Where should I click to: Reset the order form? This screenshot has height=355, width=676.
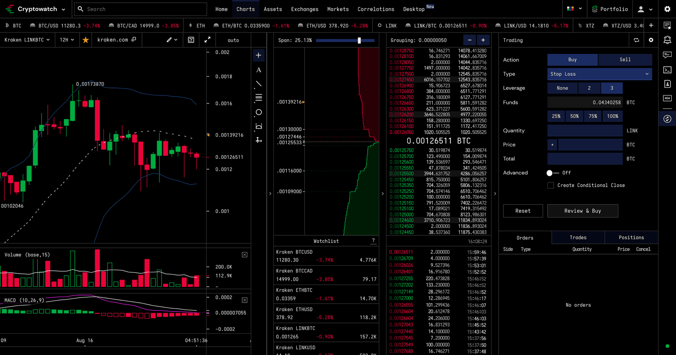pos(523,211)
